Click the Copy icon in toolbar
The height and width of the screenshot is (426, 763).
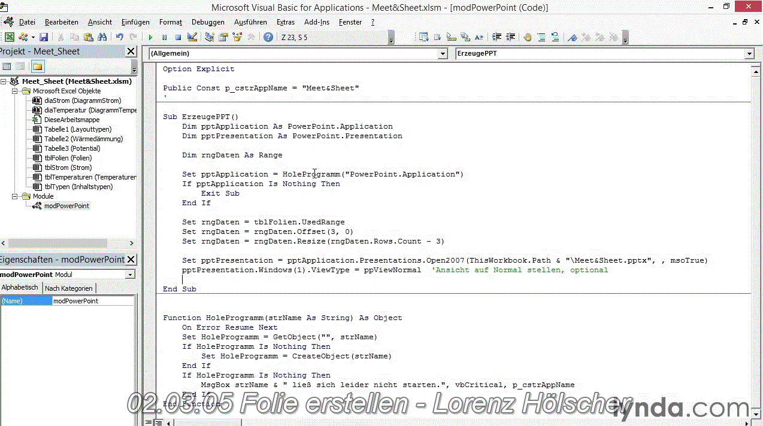74,37
